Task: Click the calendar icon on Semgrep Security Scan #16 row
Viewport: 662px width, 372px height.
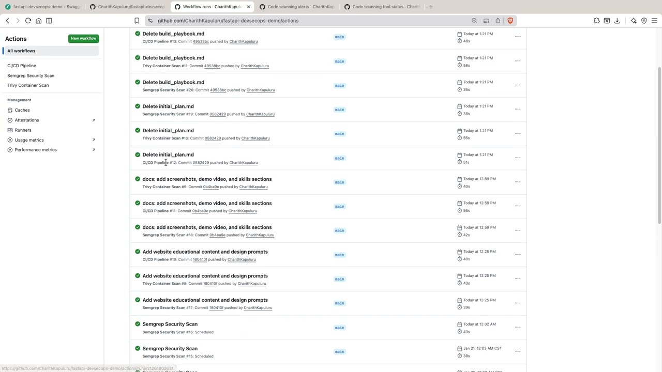Action: point(459,324)
